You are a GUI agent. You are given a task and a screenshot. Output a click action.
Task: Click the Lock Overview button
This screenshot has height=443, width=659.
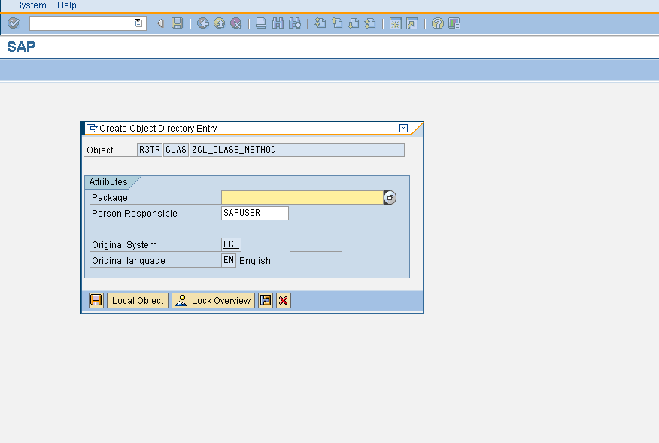click(213, 300)
